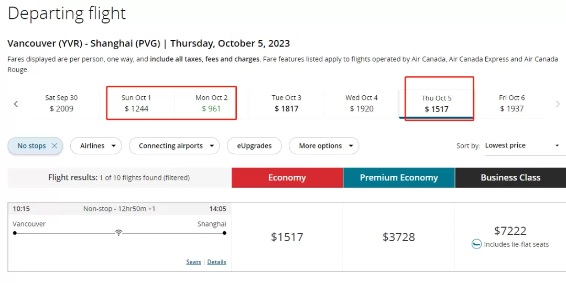Remove the No stops filter with X

[54, 145]
